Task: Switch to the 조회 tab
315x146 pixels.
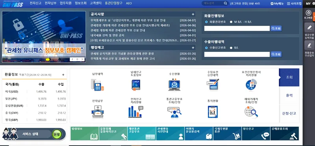Action: pos(289,77)
